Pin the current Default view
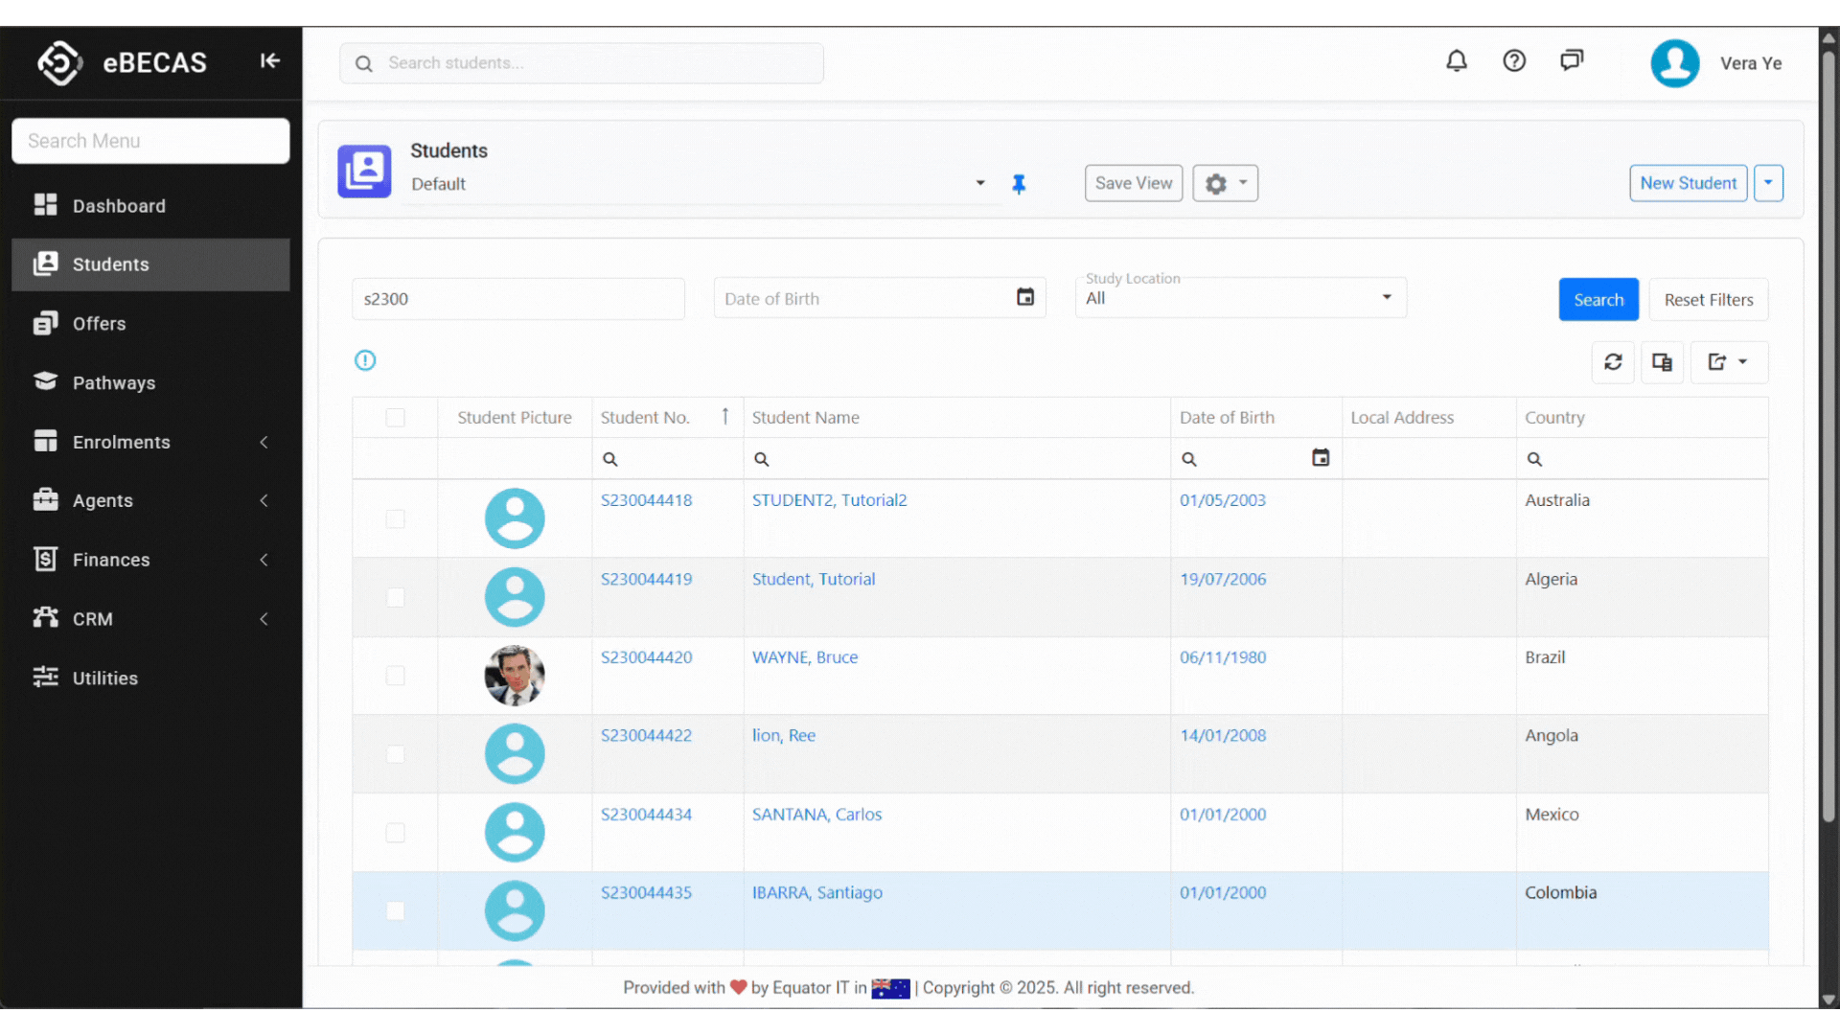Viewport: 1840px width, 1035px height. point(1019,184)
